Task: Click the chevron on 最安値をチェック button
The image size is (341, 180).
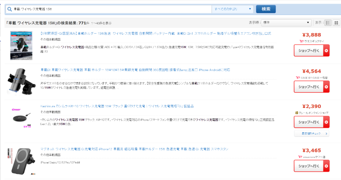Action: 326,134
